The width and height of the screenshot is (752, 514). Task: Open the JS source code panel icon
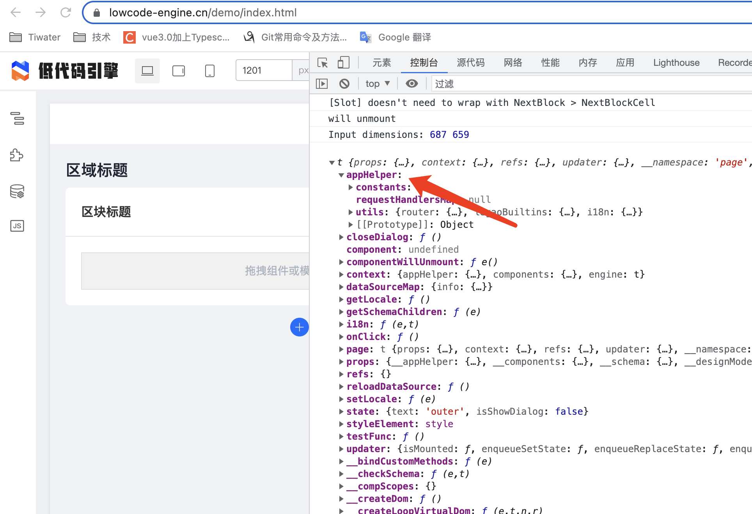(17, 226)
